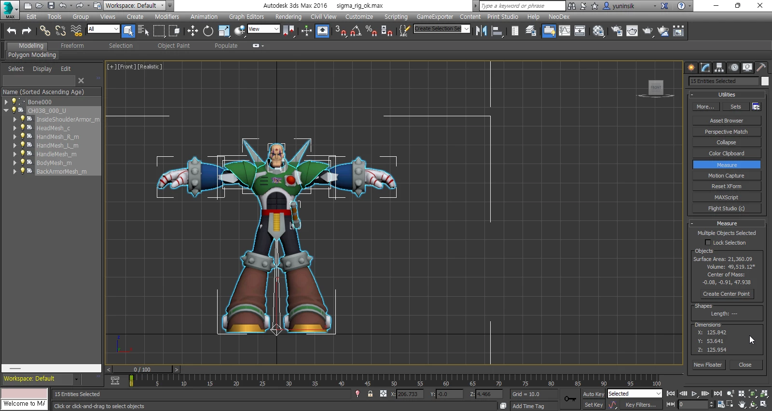
Task: Open the Create Selection Set dropdown
Action: 466,29
